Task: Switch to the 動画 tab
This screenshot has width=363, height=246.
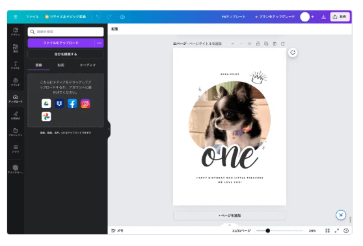Action: [x=61, y=65]
